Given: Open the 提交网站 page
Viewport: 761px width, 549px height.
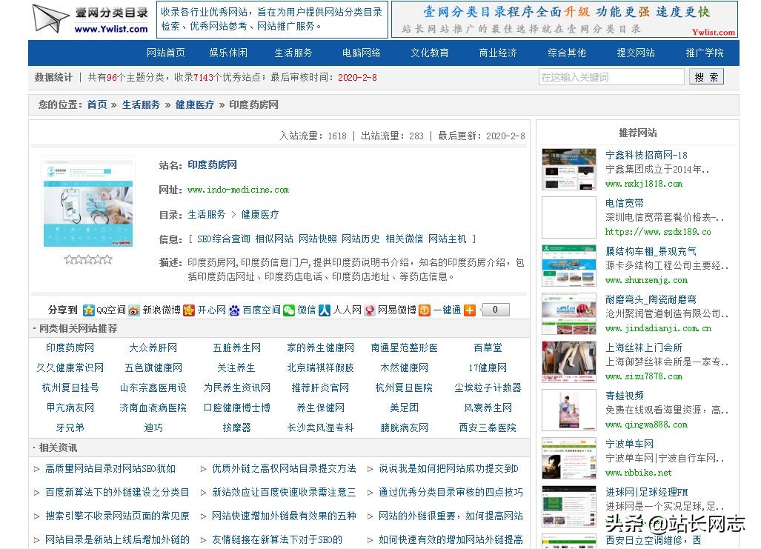Looking at the screenshot, I should click(635, 53).
